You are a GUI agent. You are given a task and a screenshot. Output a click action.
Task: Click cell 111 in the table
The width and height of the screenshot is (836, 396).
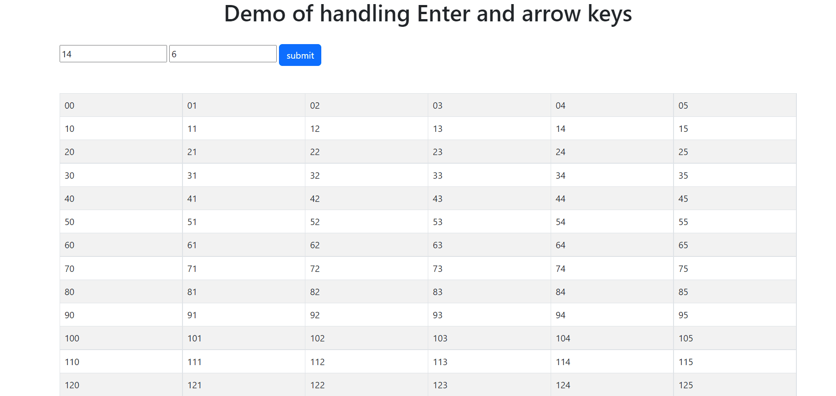[243, 361]
